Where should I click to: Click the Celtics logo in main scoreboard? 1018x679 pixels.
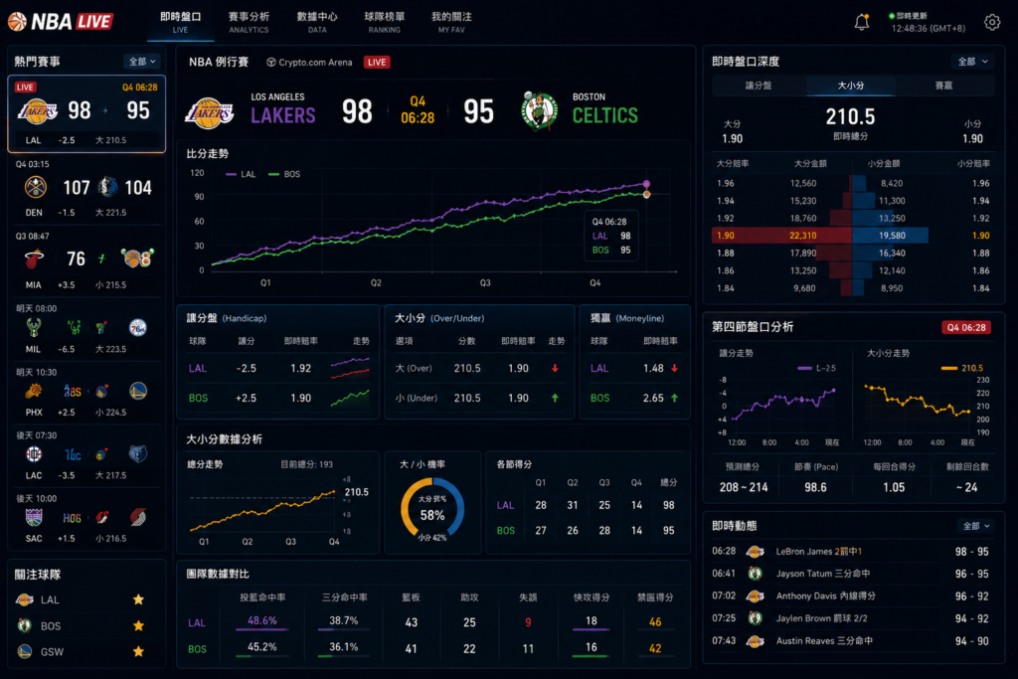(539, 111)
